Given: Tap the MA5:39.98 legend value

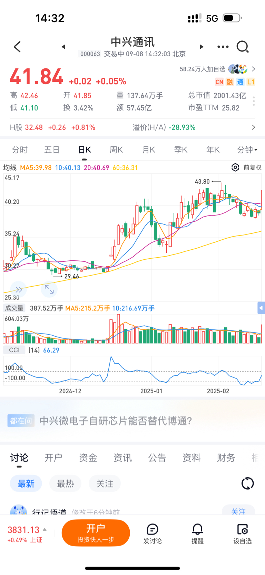Looking at the screenshot, I should [36, 167].
